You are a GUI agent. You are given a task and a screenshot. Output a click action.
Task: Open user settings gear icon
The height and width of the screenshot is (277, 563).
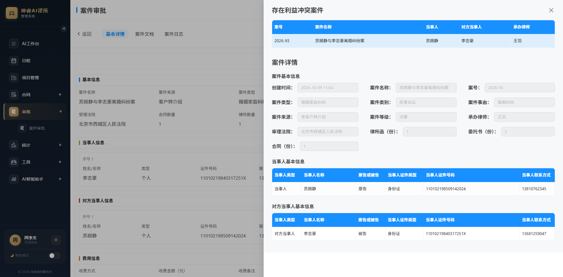click(56, 240)
